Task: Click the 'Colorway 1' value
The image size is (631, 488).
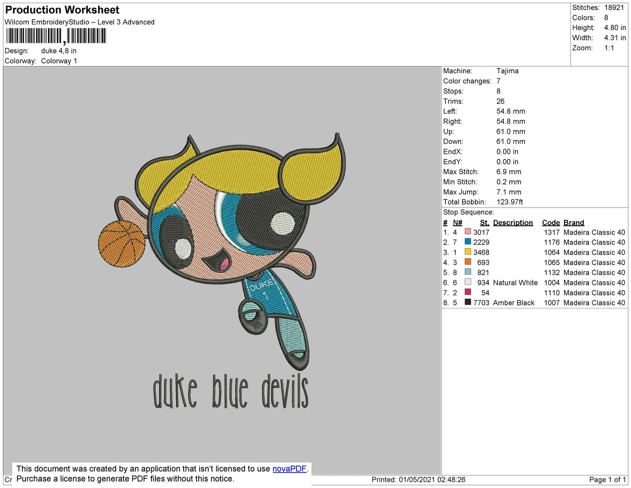Action: tap(59, 61)
